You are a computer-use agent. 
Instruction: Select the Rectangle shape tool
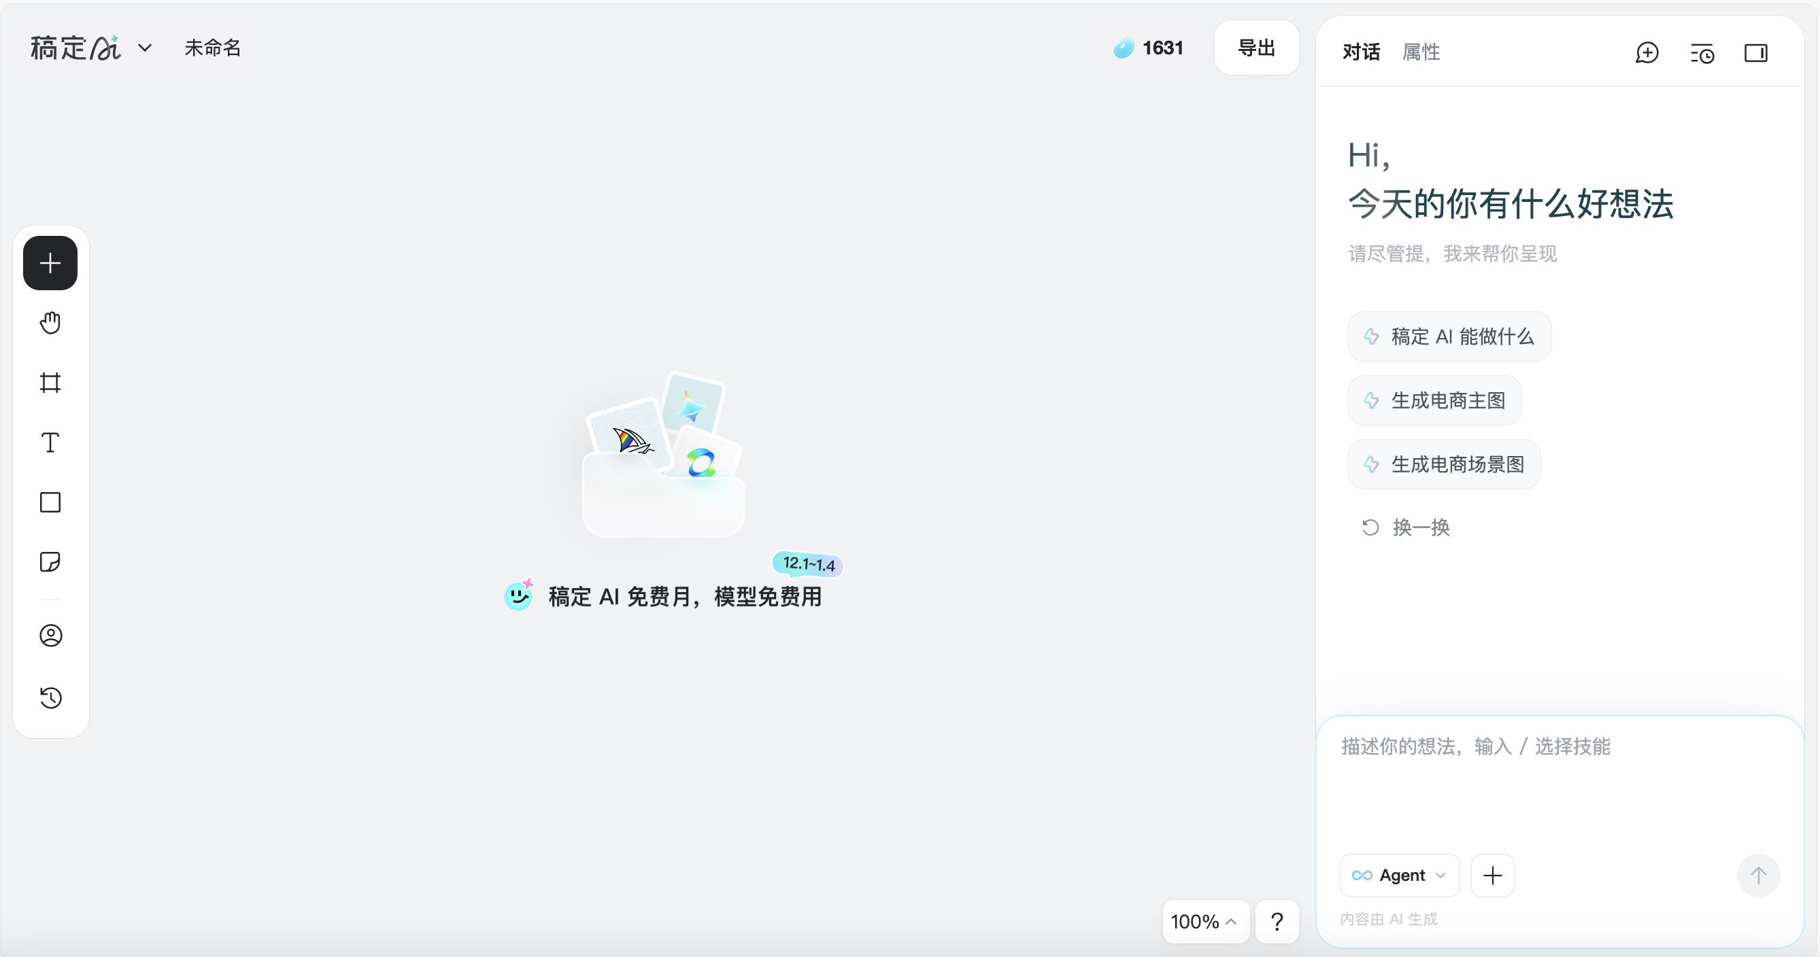click(50, 503)
